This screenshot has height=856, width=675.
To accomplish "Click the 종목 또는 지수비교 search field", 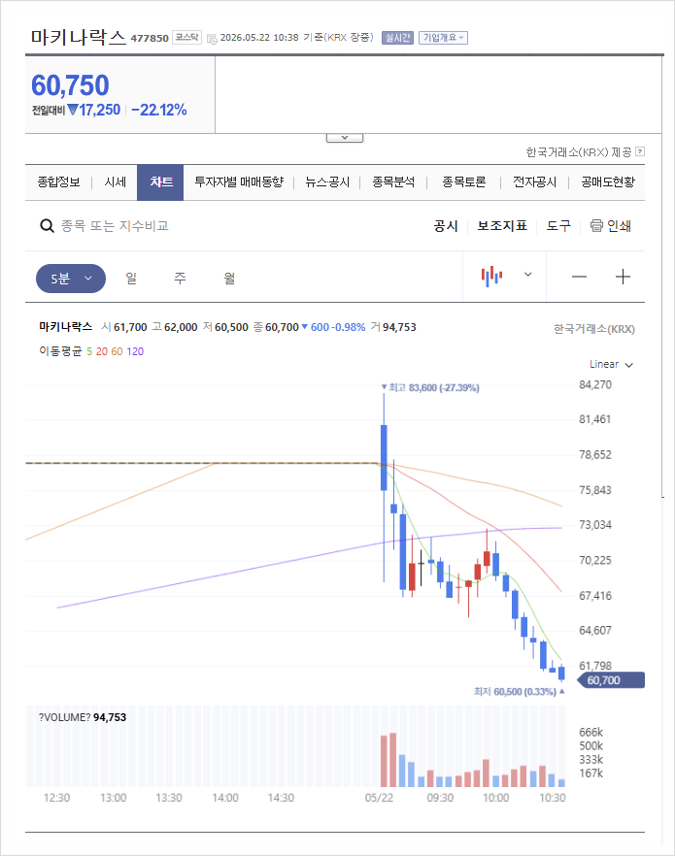I will (x=115, y=225).
